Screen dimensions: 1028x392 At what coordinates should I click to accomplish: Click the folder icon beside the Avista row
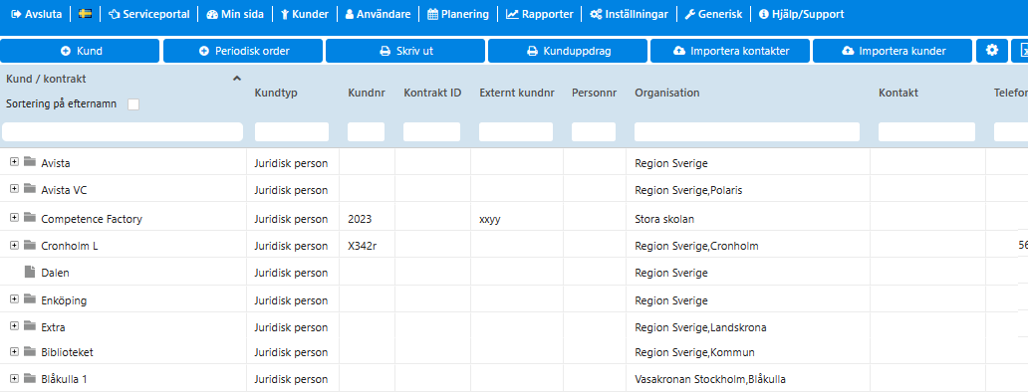(x=29, y=161)
